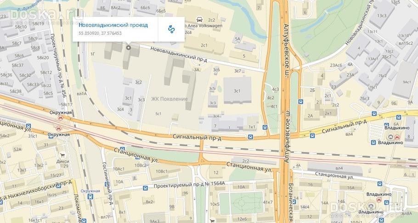Click the Volkswagen car dealership icon
Viewport: 418px width, 223px height.
(199, 19)
